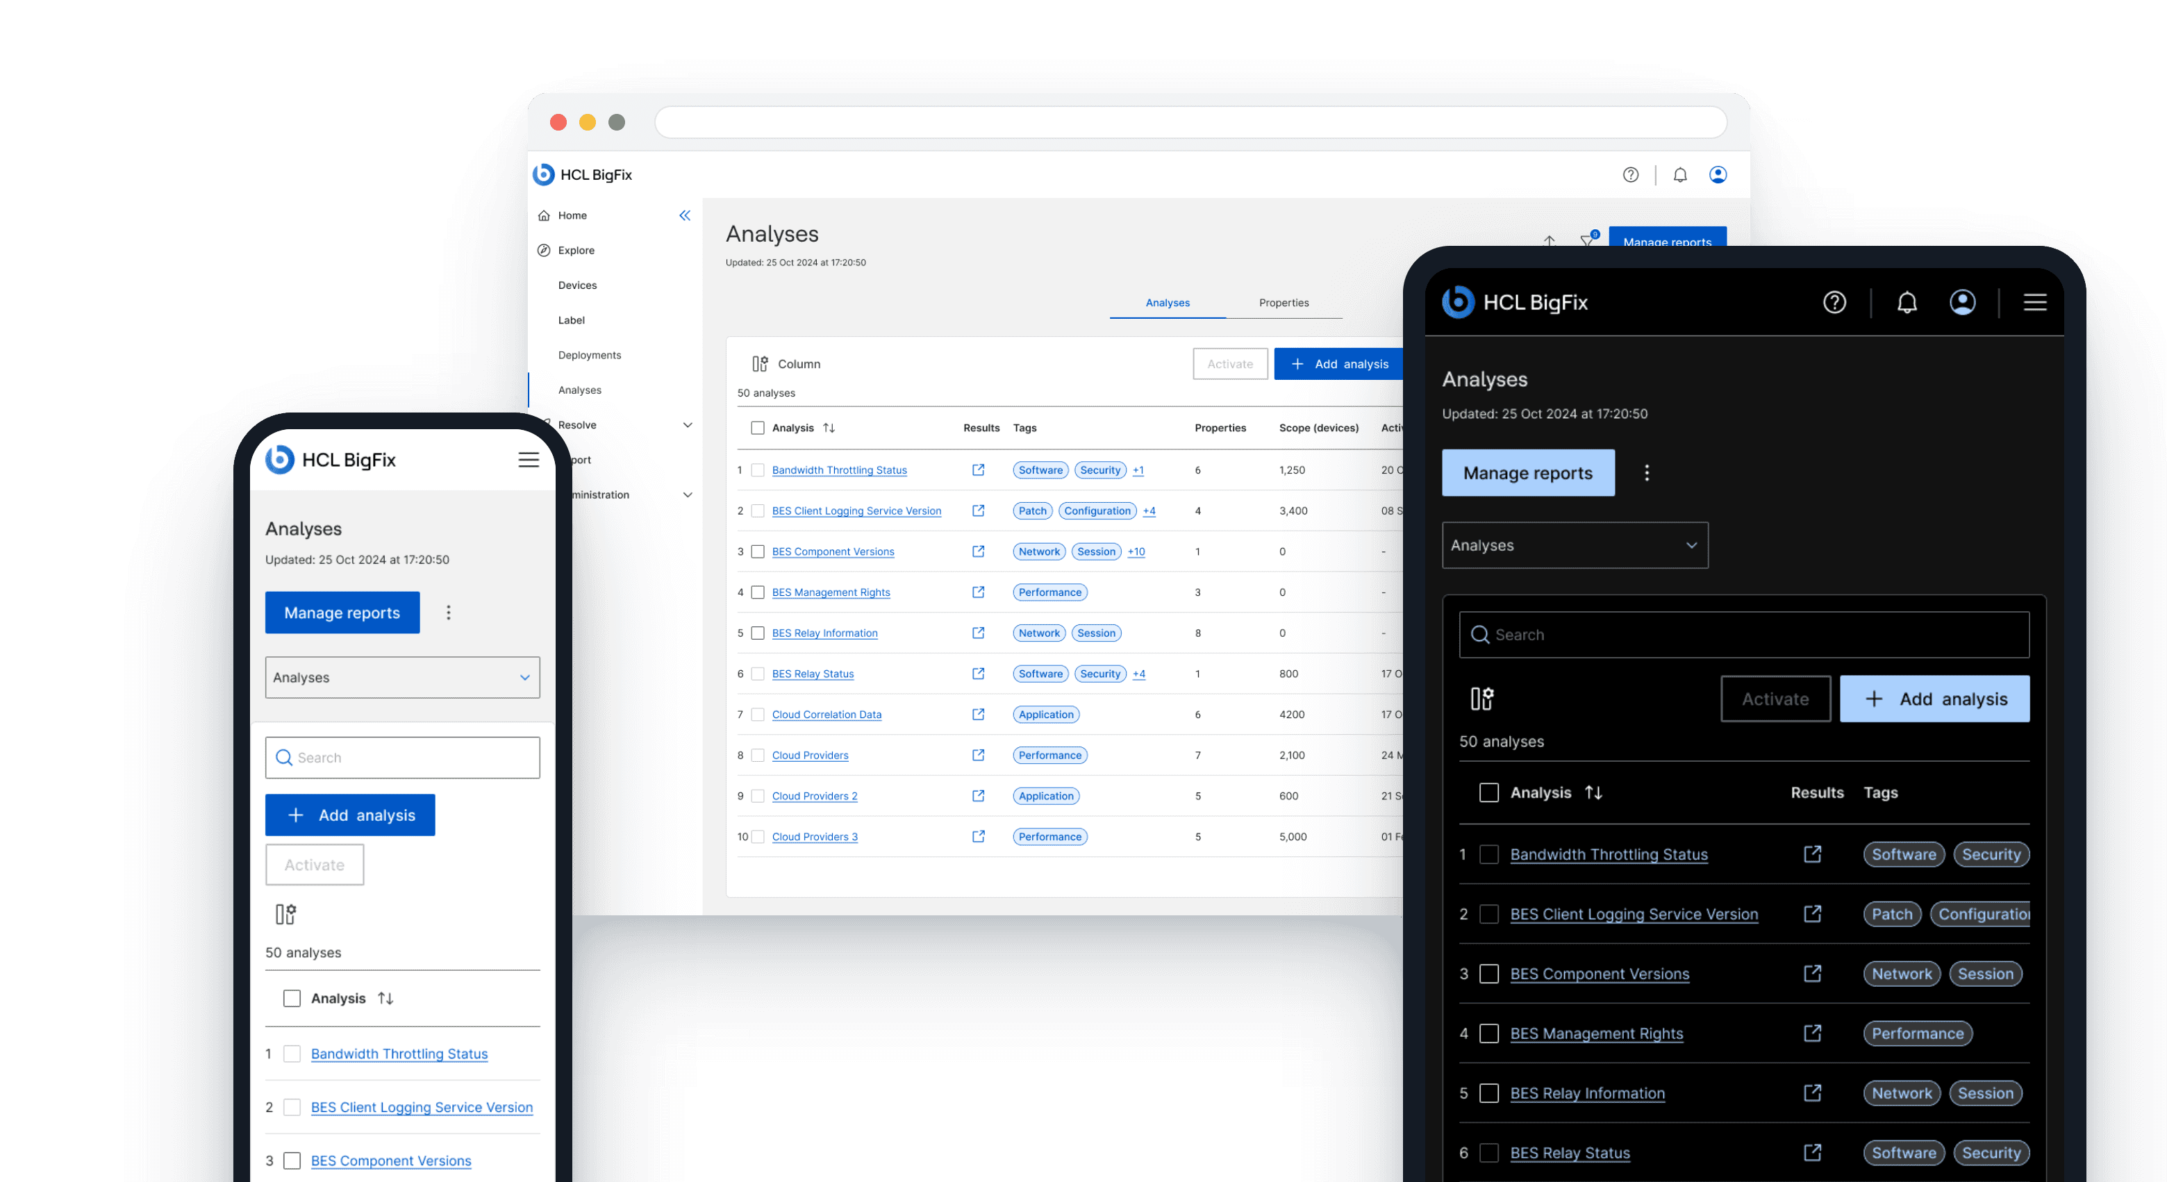Open help icon in desktop browser header
Screen dimensions: 2167x1182
click(x=1630, y=174)
